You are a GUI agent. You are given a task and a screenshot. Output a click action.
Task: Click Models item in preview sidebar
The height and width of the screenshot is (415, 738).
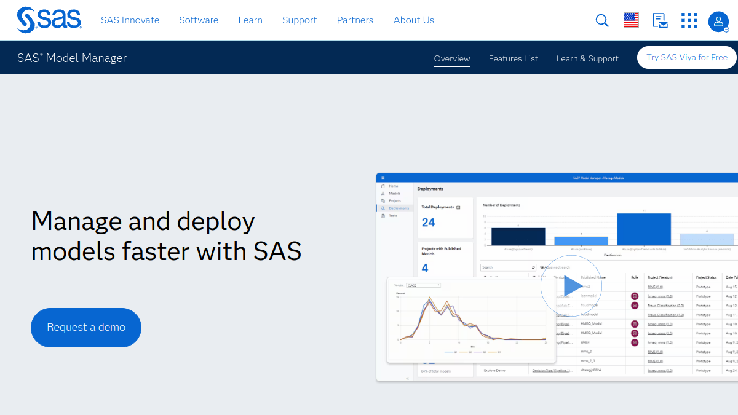point(394,193)
